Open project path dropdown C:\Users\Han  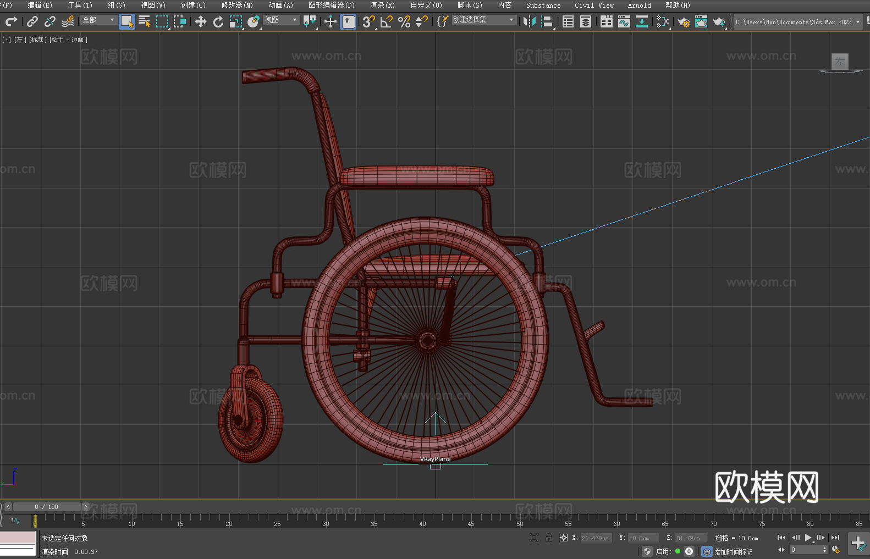click(x=798, y=22)
